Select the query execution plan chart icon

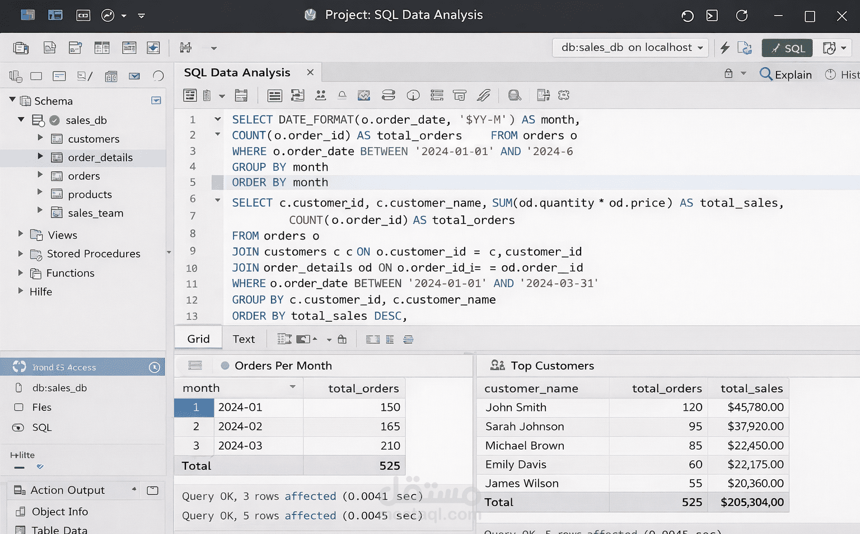click(364, 95)
